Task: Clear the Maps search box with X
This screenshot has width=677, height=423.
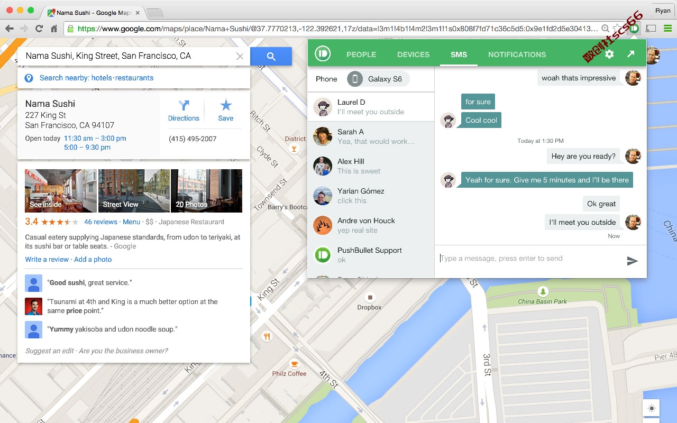Action: tap(240, 56)
